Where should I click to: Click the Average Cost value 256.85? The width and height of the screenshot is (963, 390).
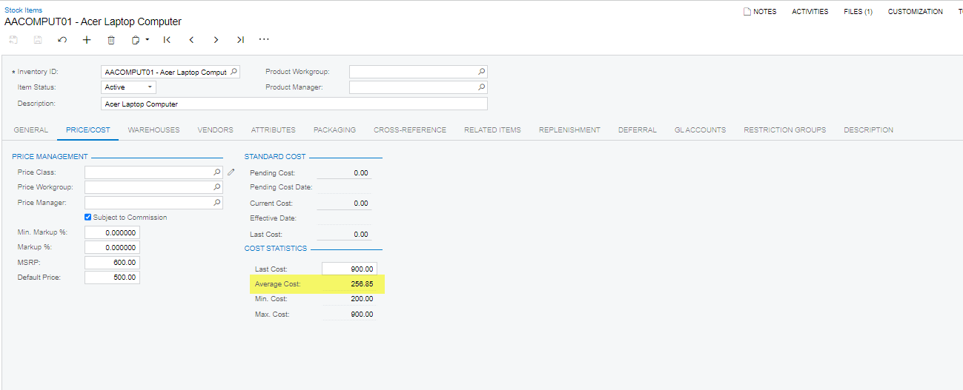[x=362, y=284]
